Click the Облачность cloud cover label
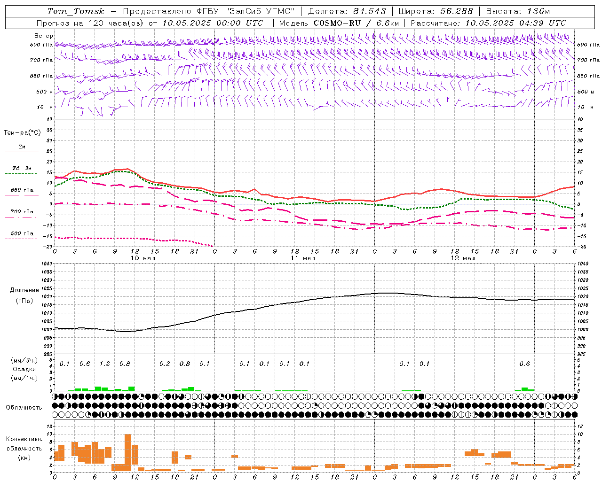602x481 pixels. pos(24,408)
